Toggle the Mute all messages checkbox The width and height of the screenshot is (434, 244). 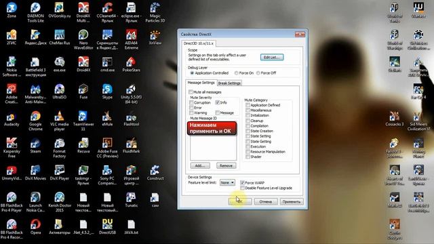tap(191, 92)
